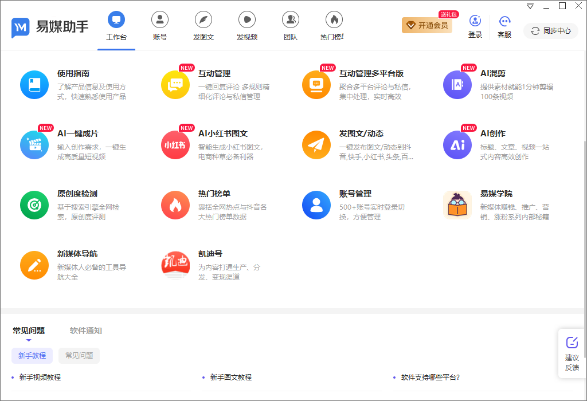Click the 使用指南 title text
Screen dimensions: 587x401
[x=73, y=73]
